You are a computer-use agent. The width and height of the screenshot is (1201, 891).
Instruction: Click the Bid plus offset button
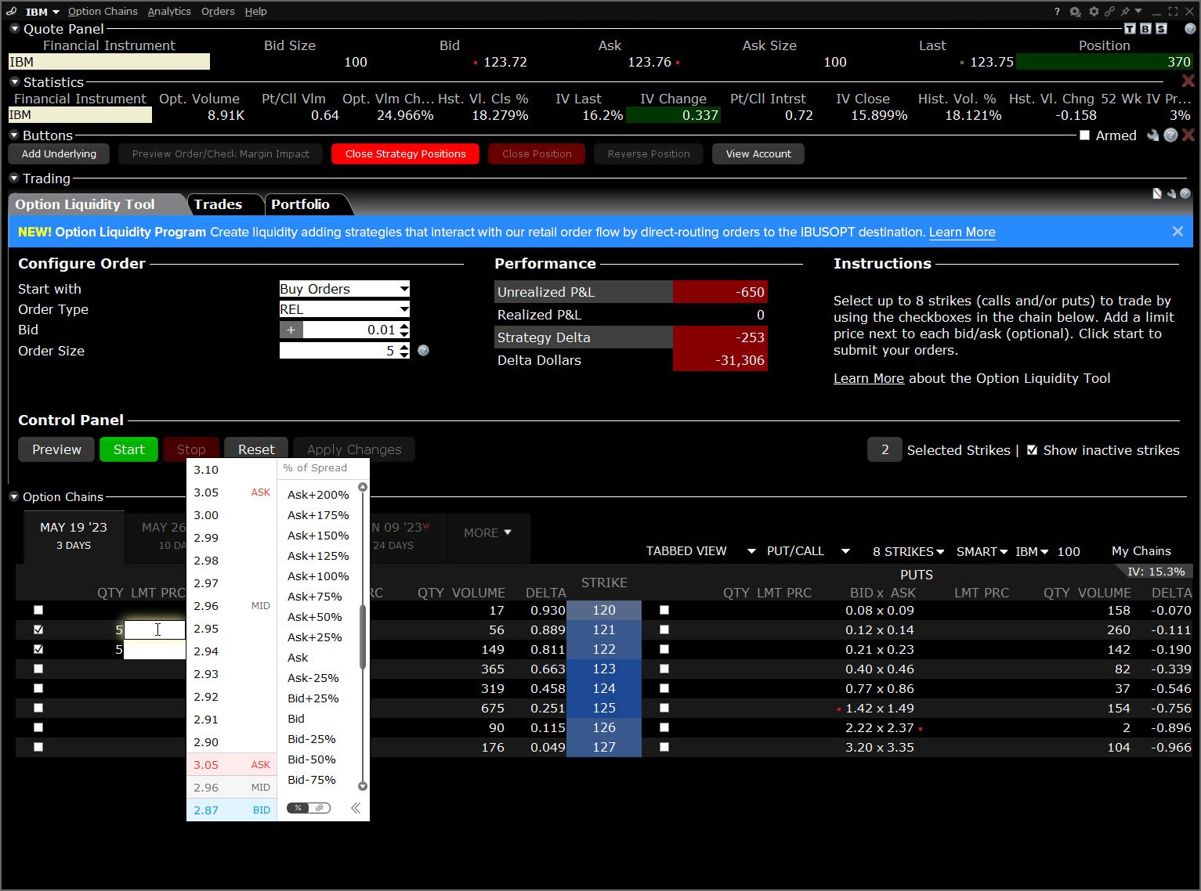click(291, 330)
